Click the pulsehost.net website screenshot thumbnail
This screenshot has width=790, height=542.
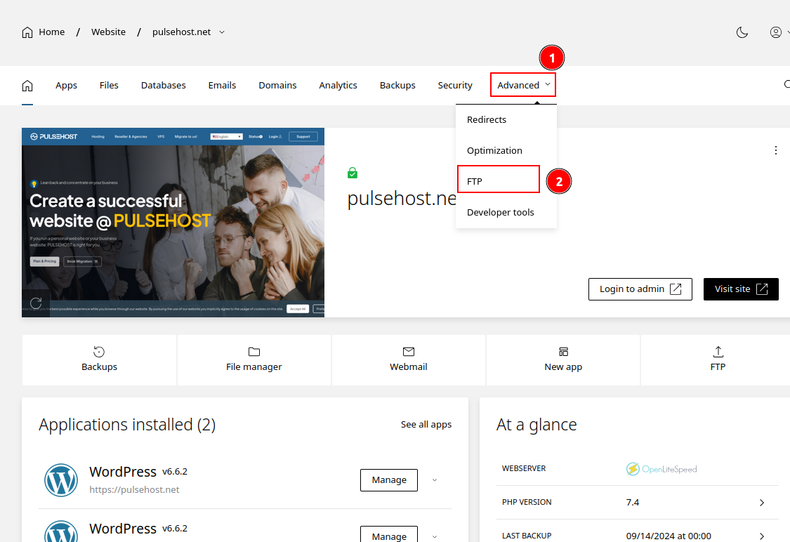tap(173, 223)
